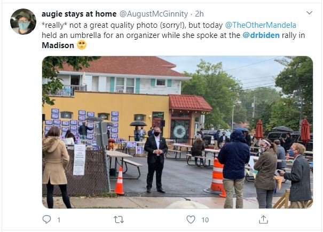Screen dimensions: 323x232
Task: Retweet this post using the retweet icon
Action: (x=119, y=220)
